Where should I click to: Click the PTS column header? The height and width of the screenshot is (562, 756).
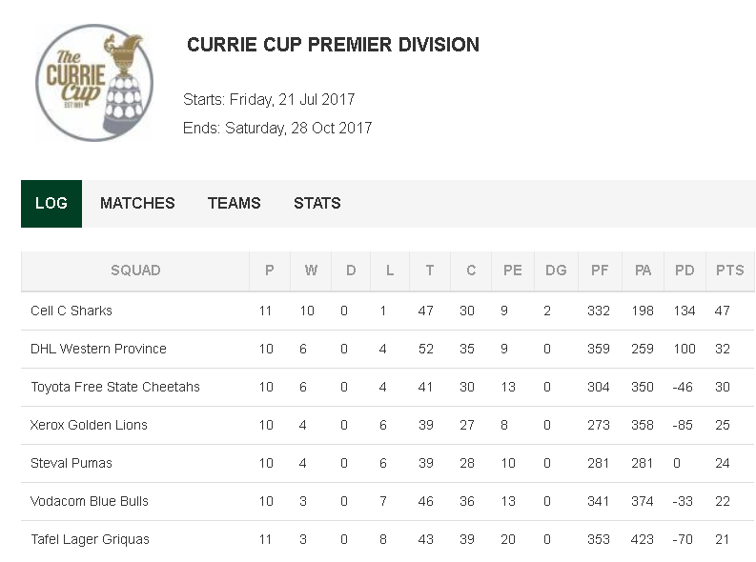pyautogui.click(x=730, y=271)
